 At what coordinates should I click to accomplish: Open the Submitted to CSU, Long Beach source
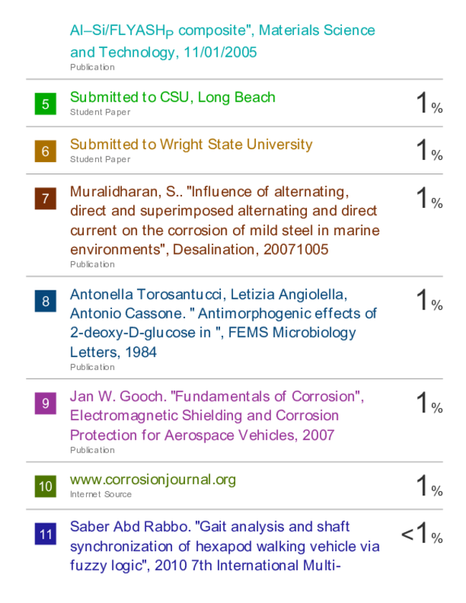173,98
